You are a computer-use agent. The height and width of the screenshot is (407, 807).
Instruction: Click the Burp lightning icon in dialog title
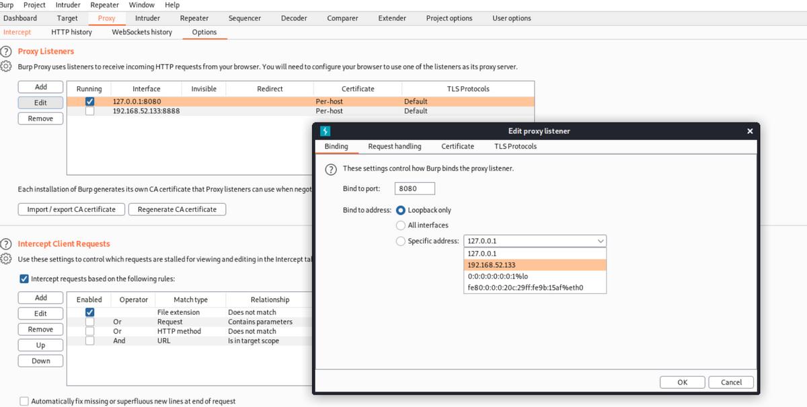pos(325,131)
